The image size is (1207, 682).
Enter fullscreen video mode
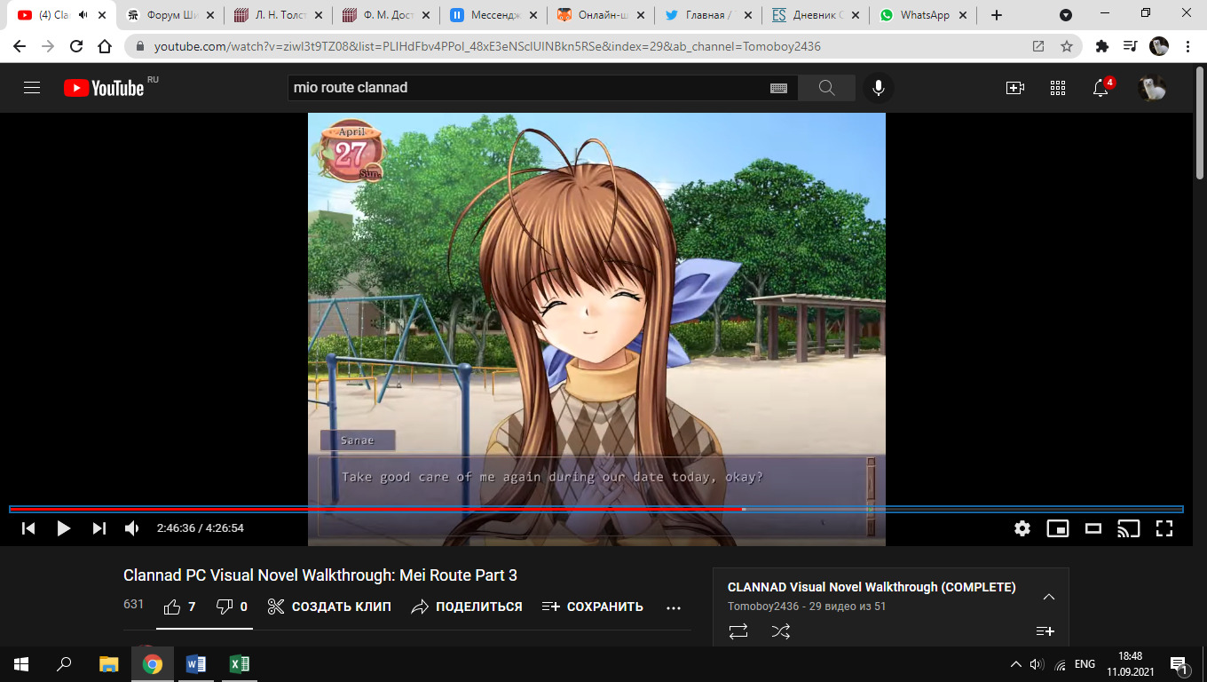point(1164,528)
